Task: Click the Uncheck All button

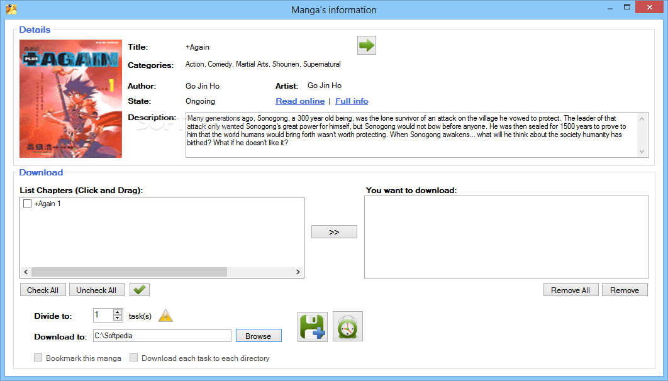Action: click(x=96, y=290)
